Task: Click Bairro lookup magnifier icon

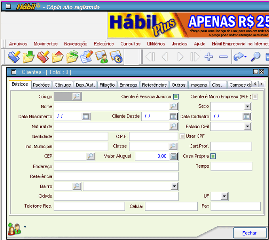Action: 76,186
